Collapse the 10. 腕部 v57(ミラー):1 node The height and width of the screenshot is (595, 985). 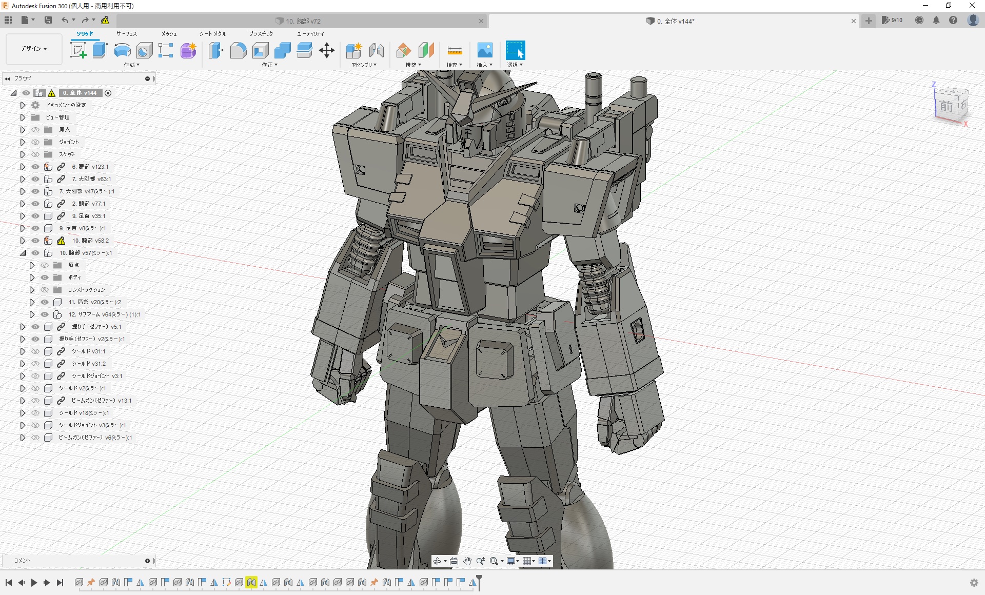click(x=23, y=253)
